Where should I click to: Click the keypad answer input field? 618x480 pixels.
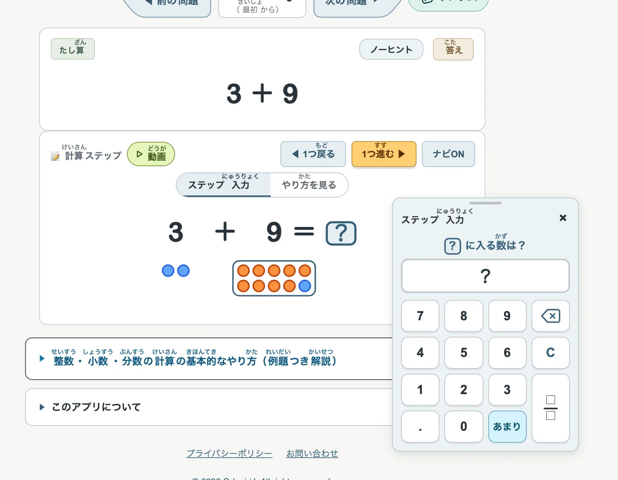point(485,276)
